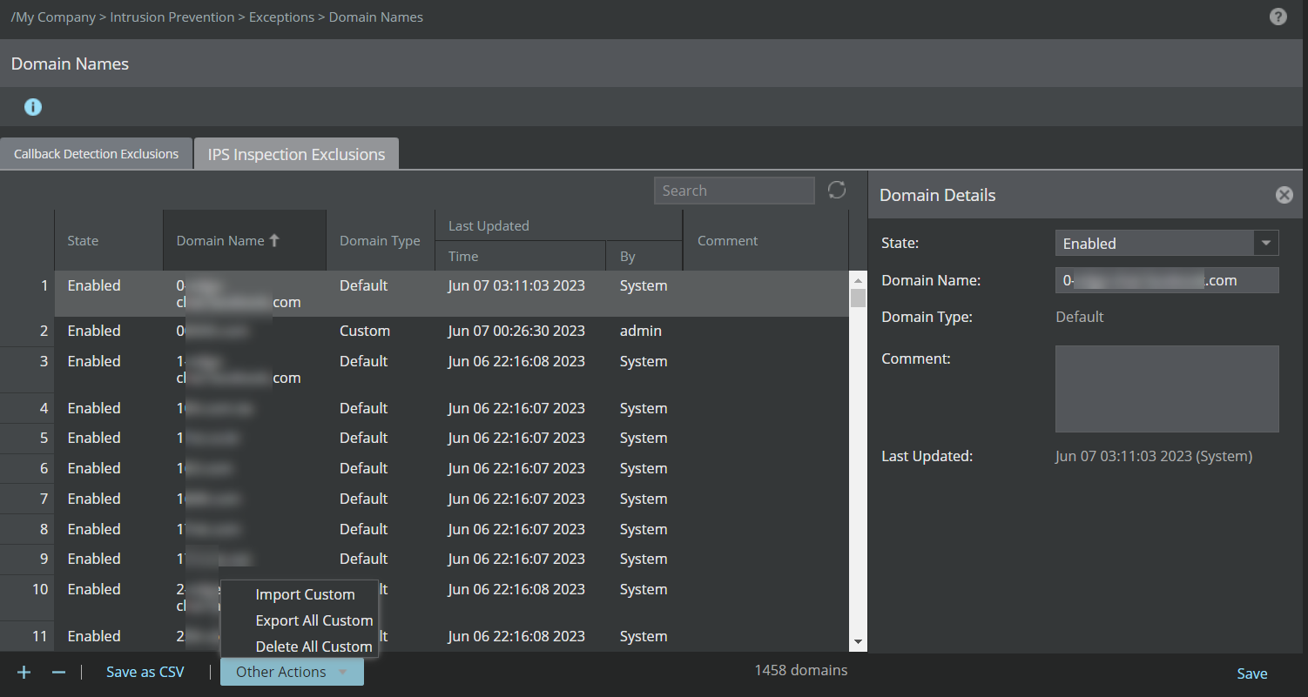
Task: Click the '1458 domains' count text
Action: coord(801,670)
